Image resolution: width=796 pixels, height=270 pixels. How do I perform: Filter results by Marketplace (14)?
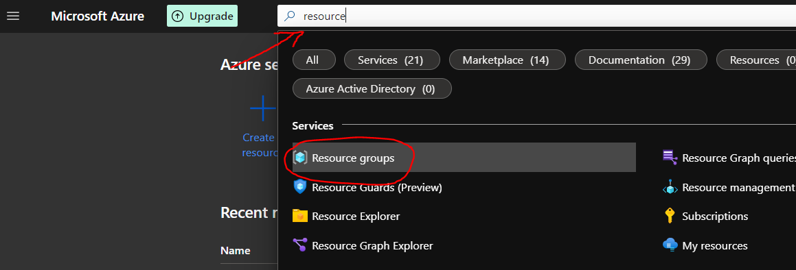tap(507, 60)
